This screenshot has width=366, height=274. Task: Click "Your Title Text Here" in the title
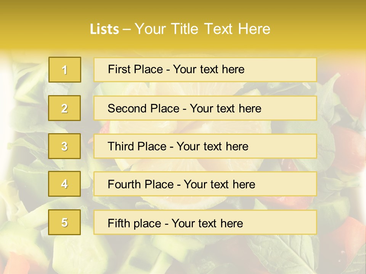202,29
